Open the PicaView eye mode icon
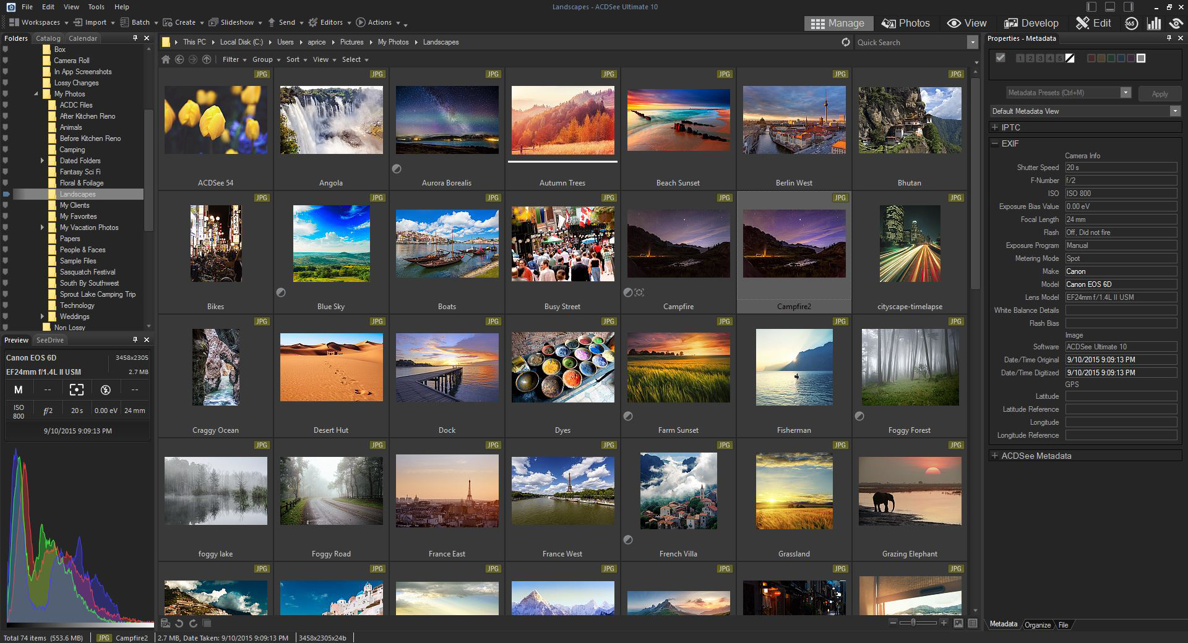The width and height of the screenshot is (1188, 643). (x=1176, y=23)
